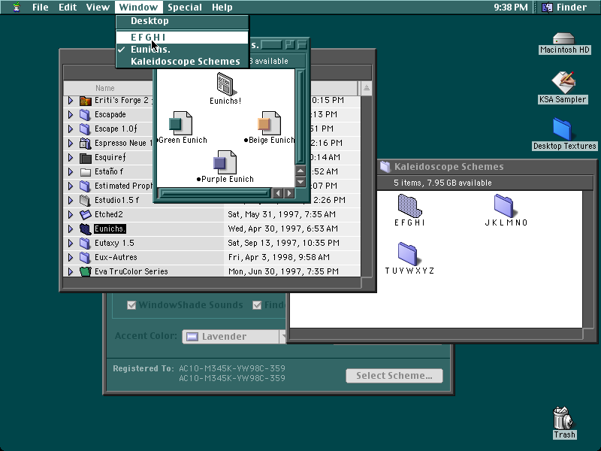The image size is (601, 451).
Task: Open the File menu
Action: point(41,7)
